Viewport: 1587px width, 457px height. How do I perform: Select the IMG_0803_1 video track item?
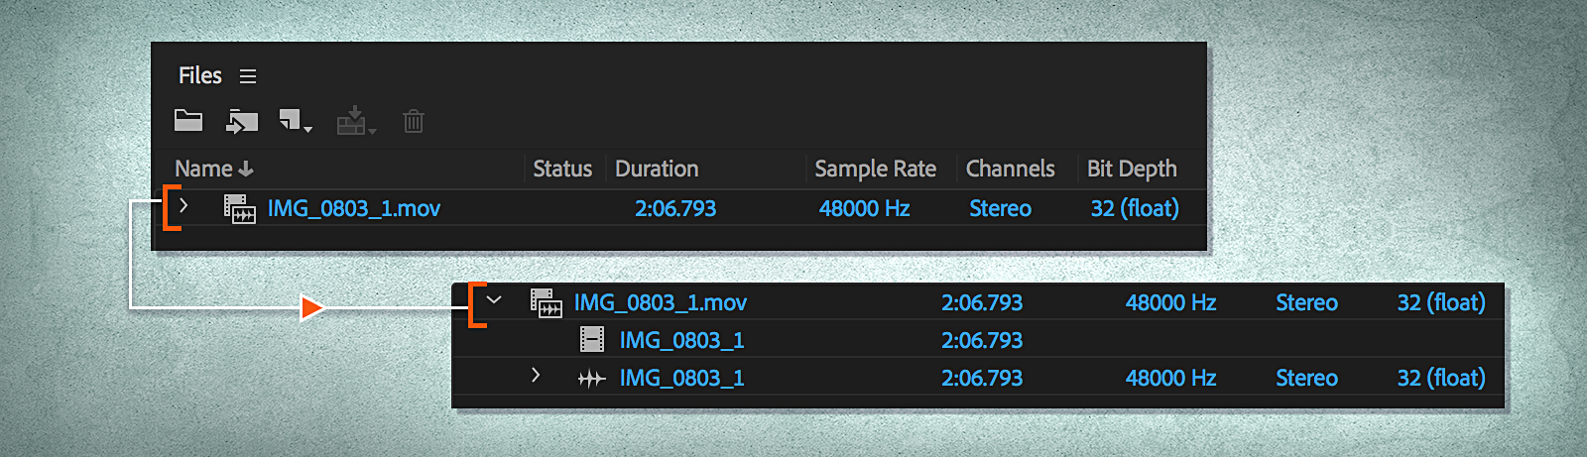(x=681, y=340)
